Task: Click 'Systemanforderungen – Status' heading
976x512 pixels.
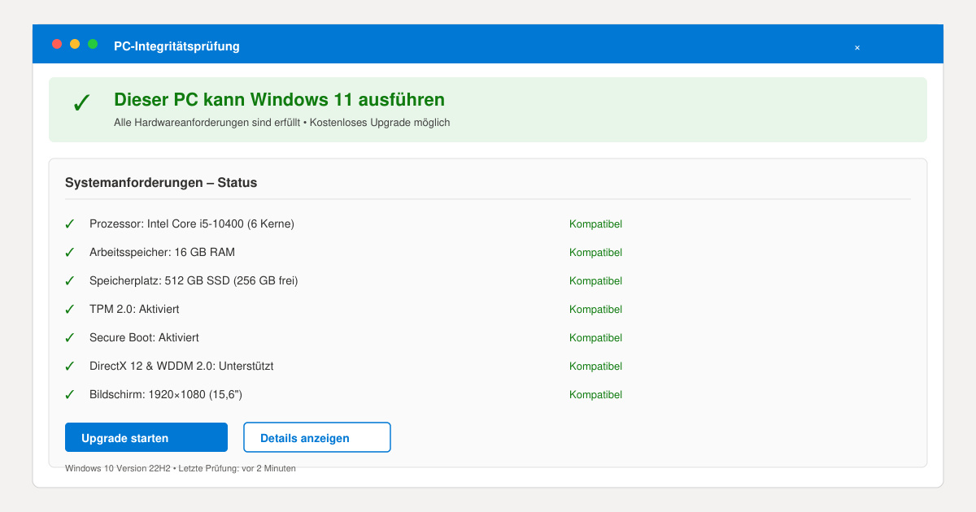Action: [x=161, y=183]
